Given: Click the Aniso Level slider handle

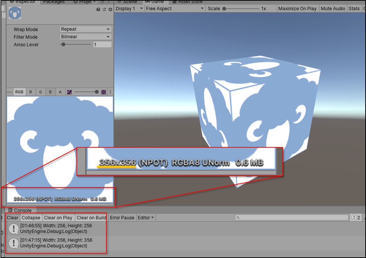Looking at the screenshot, I should pos(63,44).
